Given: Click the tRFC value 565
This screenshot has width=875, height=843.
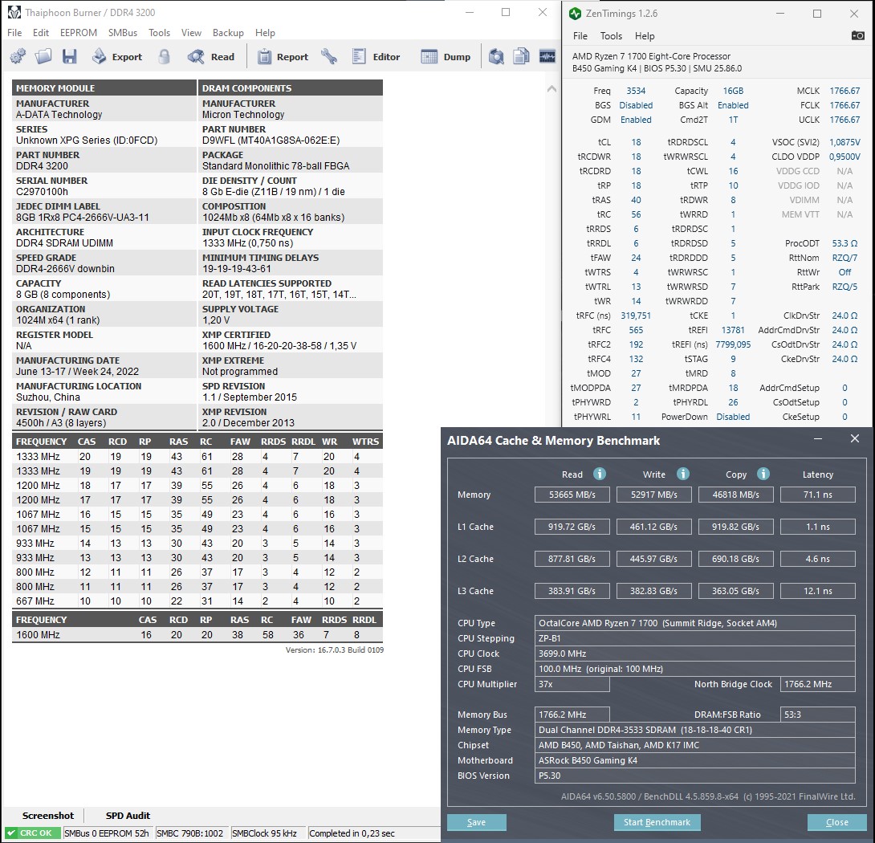Looking at the screenshot, I should (x=636, y=330).
